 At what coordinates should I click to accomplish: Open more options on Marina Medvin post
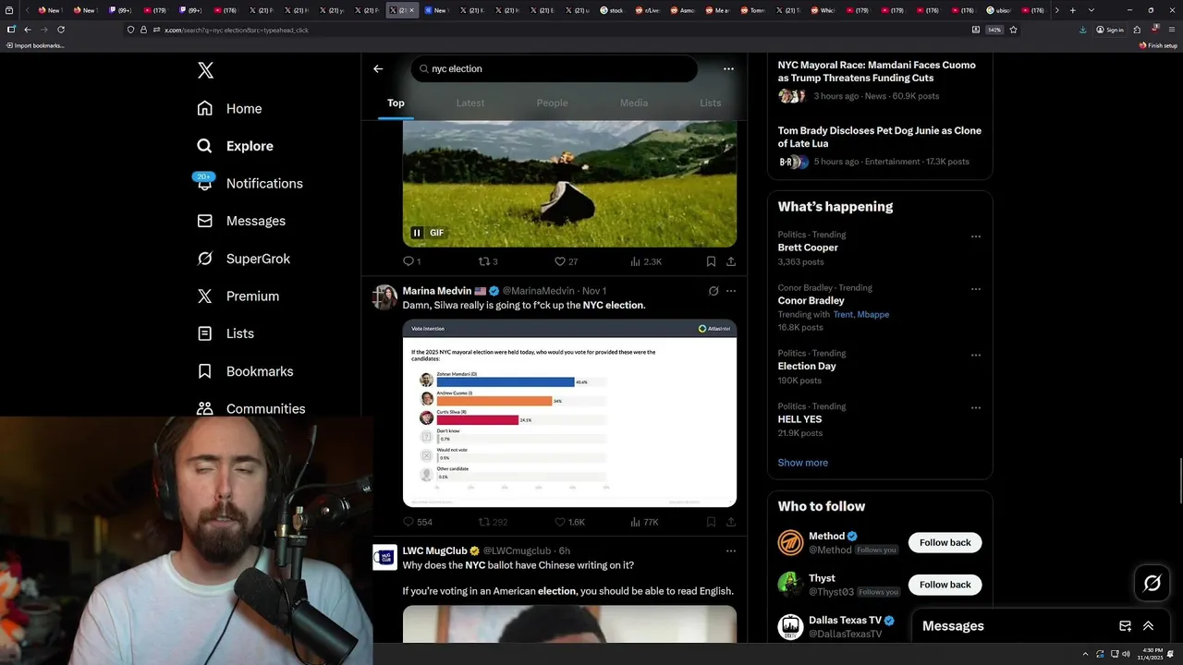(731, 291)
